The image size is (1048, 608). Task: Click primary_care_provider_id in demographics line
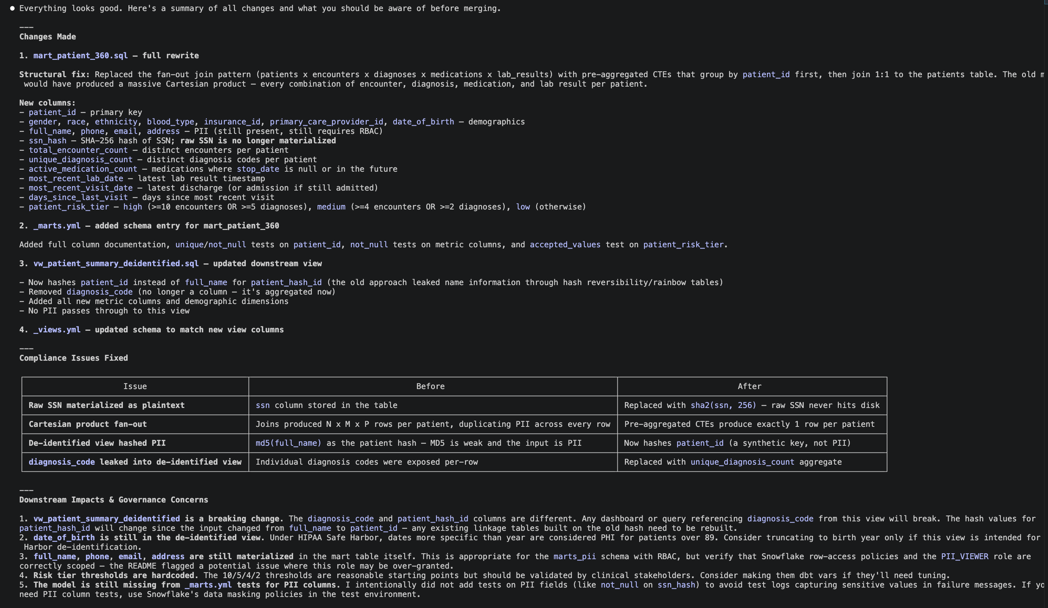(x=327, y=122)
